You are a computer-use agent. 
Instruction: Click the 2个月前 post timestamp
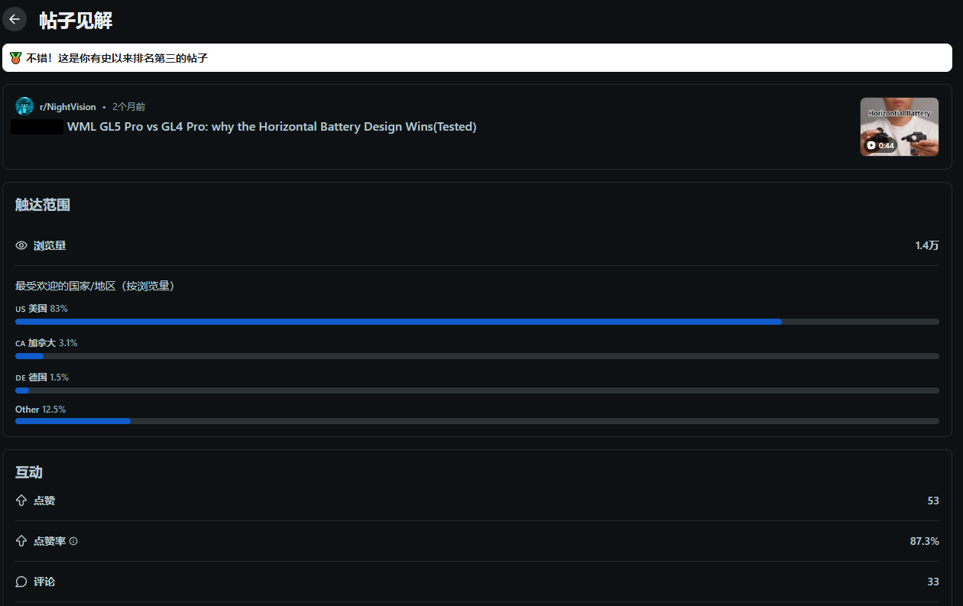pos(128,107)
